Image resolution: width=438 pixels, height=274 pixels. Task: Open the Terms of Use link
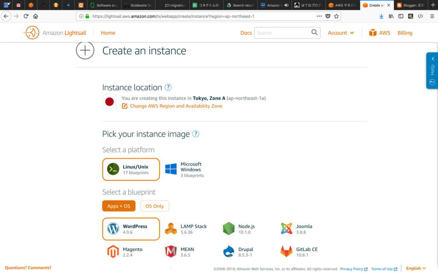(384, 269)
